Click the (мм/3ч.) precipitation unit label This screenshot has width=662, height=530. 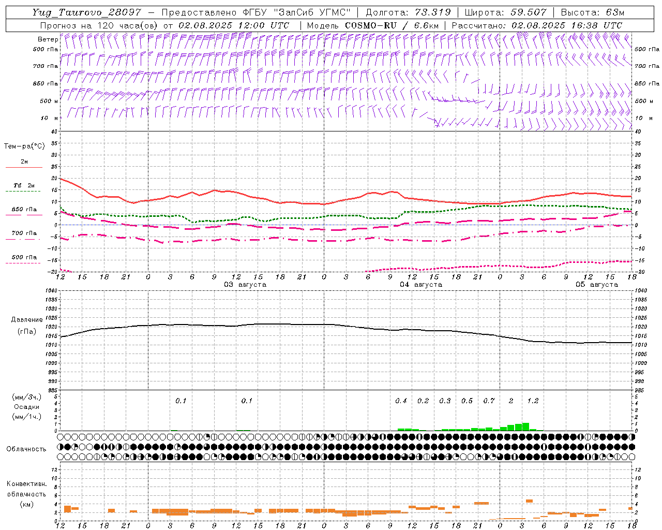coord(27,397)
